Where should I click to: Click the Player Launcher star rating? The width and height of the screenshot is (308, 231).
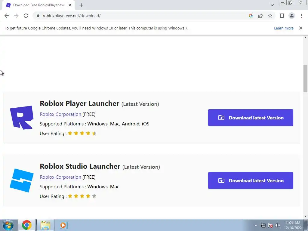[82, 133]
